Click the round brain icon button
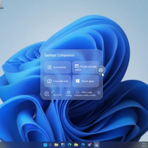The height and width of the screenshot is (148, 148). point(101,70)
